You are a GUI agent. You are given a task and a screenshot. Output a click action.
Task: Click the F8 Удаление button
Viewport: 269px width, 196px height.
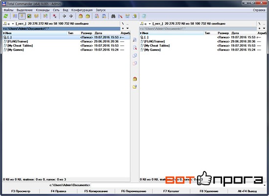click(x=209, y=191)
